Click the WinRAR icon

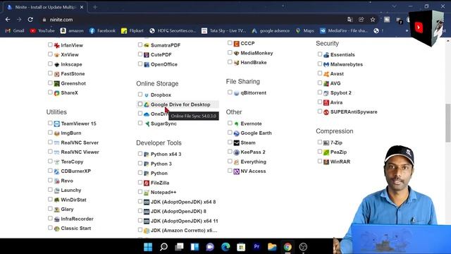point(326,162)
